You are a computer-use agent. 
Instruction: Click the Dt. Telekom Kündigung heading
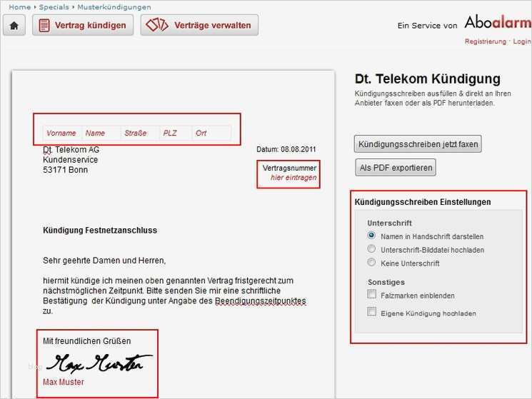[x=428, y=79]
